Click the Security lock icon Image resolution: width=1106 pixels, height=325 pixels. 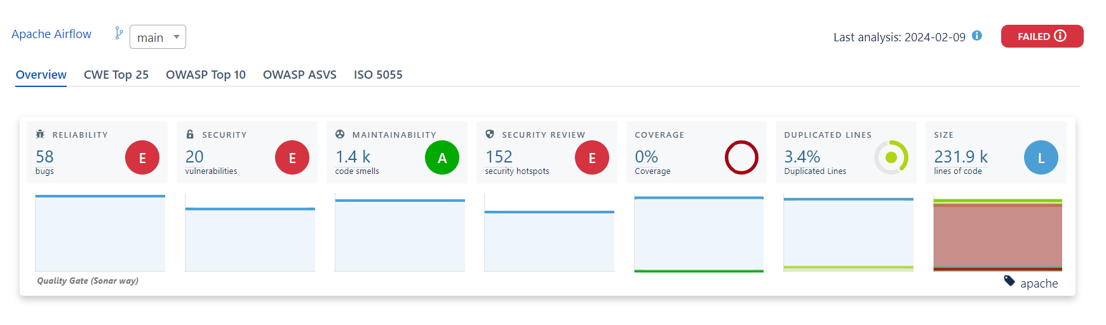tap(190, 134)
